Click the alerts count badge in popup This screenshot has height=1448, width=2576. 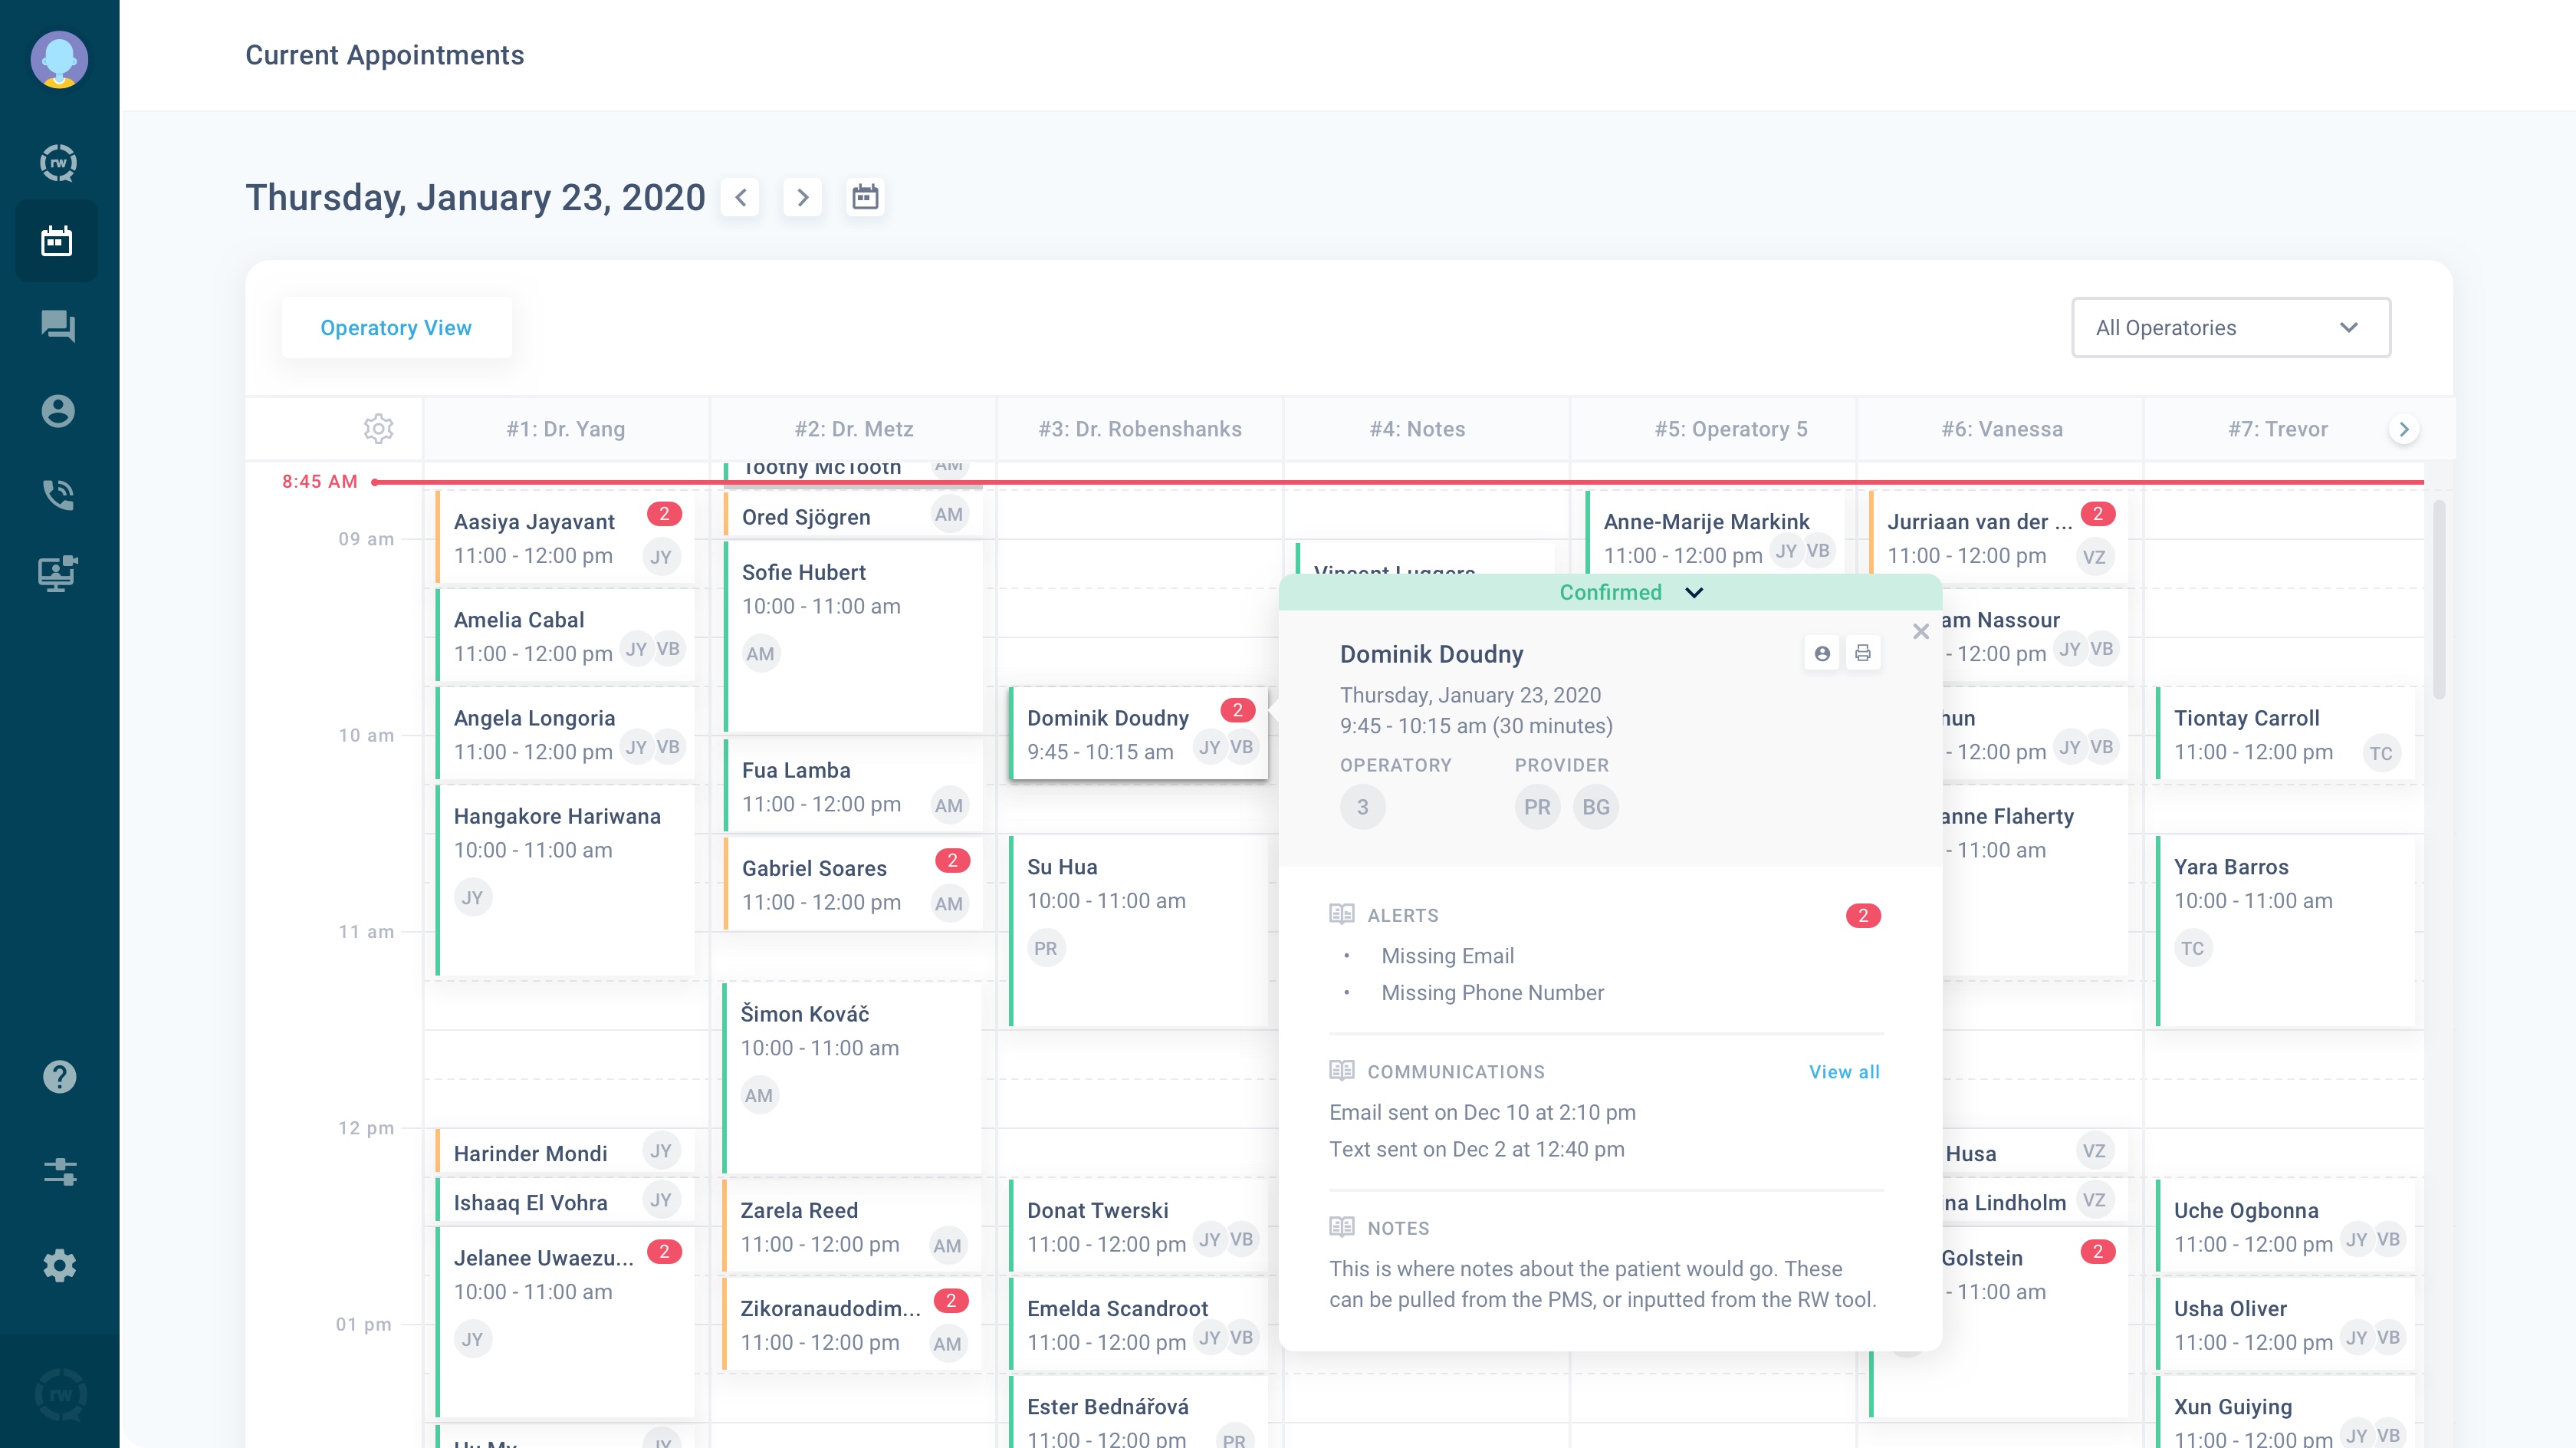coord(1863,916)
